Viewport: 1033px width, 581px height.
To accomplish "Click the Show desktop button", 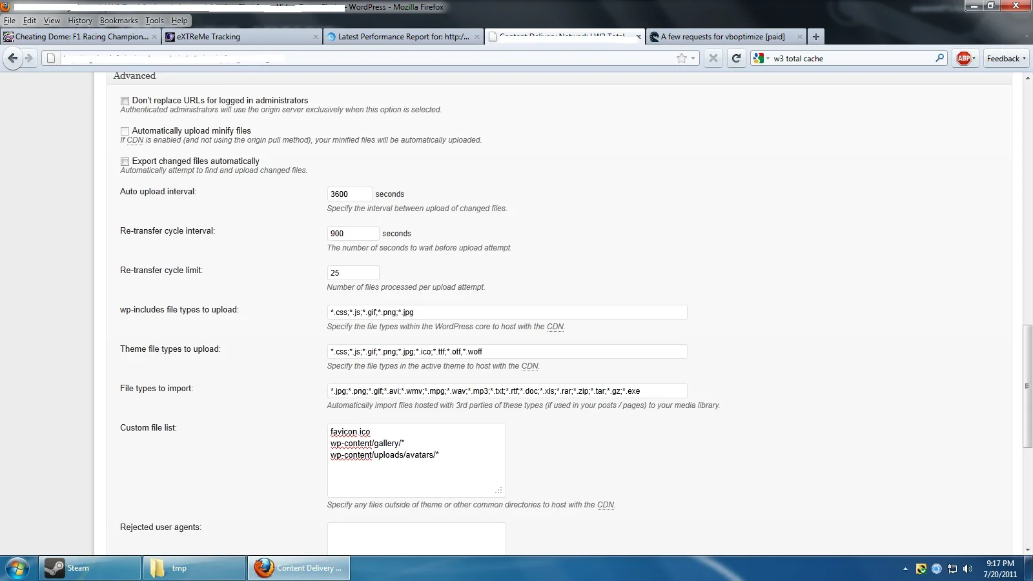I will pos(1028,568).
